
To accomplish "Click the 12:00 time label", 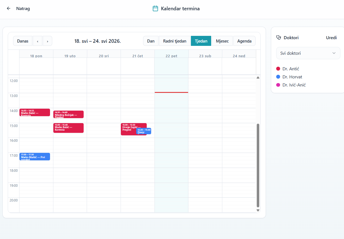I will tap(14, 81).
